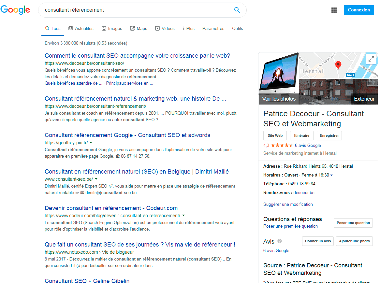Image resolution: width=380 pixels, height=283 pixels.
Task: Click the 4,3 star rating
Action: [278, 146]
